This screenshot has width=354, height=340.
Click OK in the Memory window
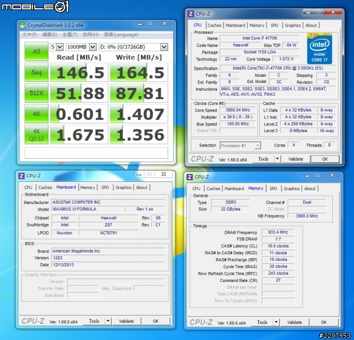324,322
